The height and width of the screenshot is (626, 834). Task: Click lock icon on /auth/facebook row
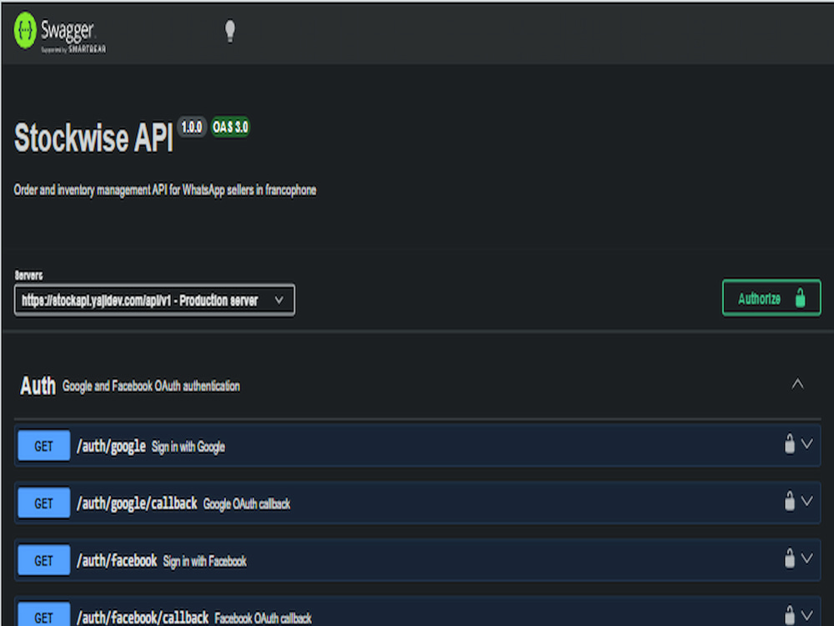pos(789,558)
